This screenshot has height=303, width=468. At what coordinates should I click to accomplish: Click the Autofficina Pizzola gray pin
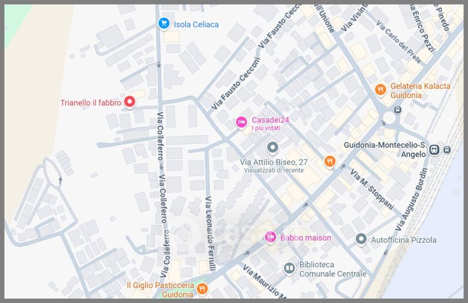[x=361, y=239]
